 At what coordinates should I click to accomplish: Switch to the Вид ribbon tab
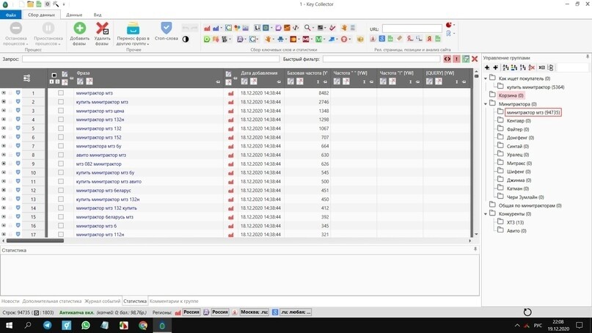coord(98,15)
